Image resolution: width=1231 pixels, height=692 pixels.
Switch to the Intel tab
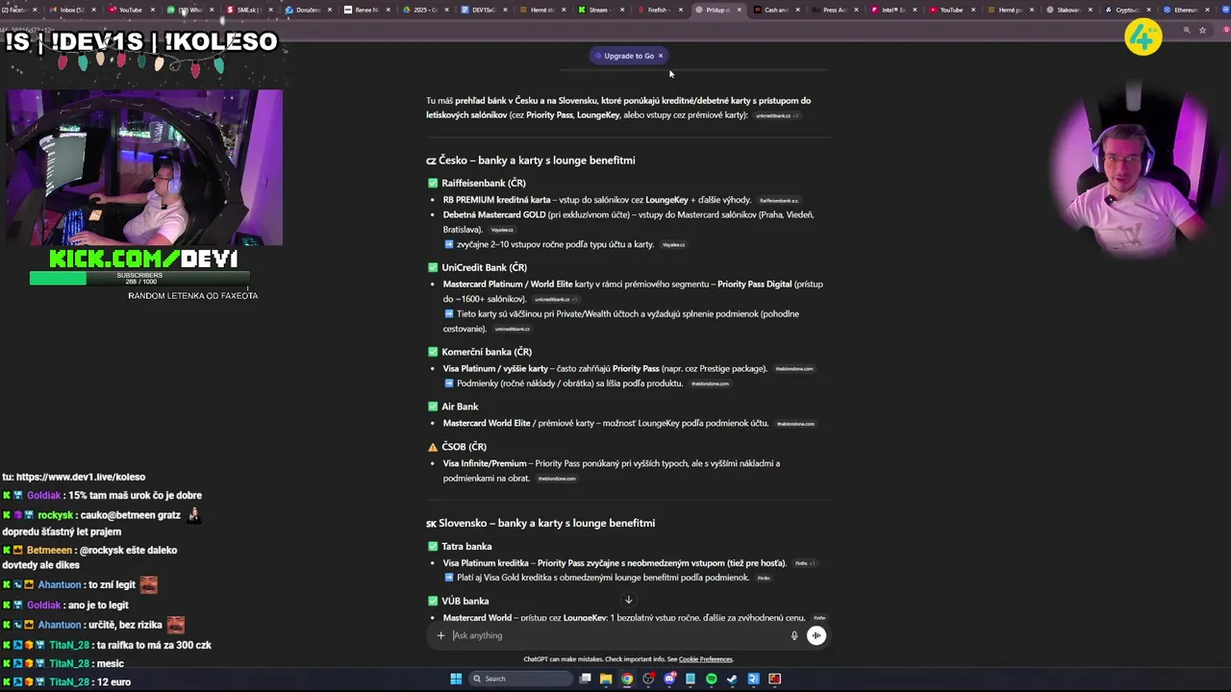(892, 10)
